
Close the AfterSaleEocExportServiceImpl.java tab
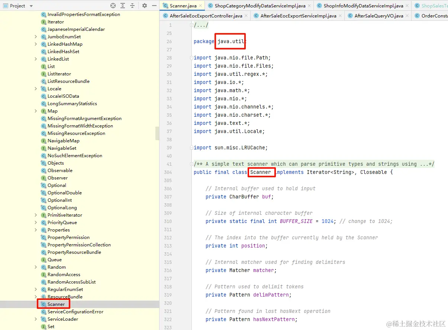341,16
